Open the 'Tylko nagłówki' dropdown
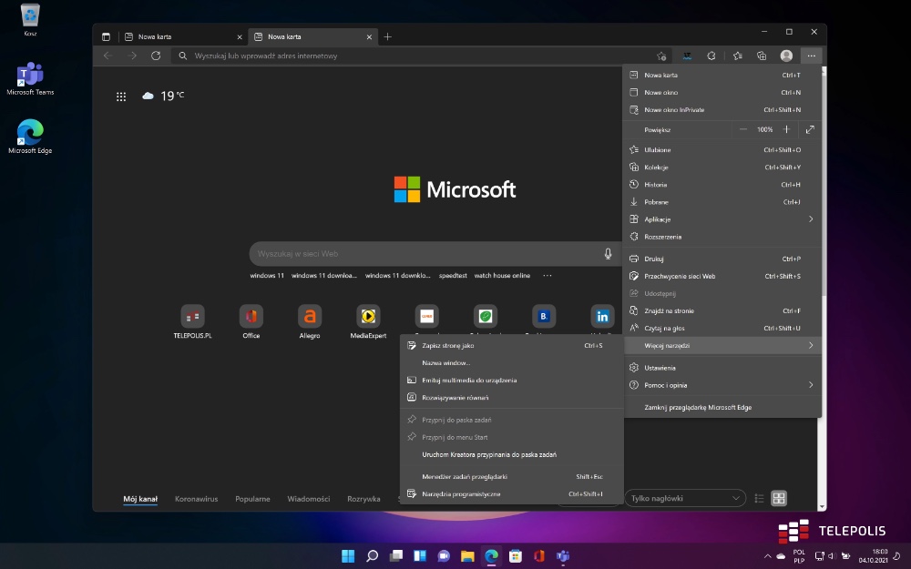The image size is (911, 569). click(x=684, y=498)
